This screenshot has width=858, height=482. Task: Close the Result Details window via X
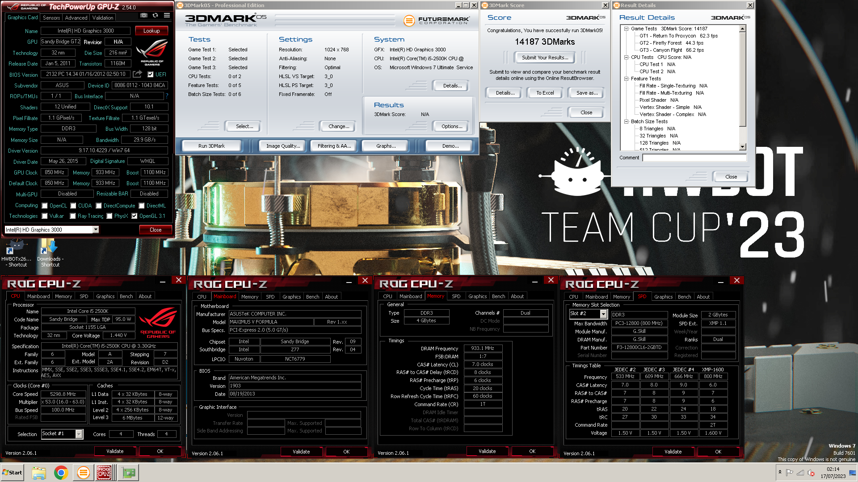click(x=750, y=5)
